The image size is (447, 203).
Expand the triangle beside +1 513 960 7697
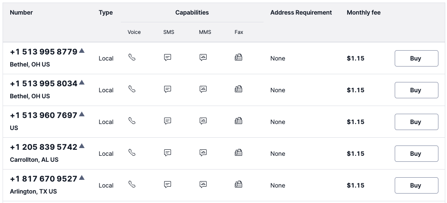coord(82,114)
